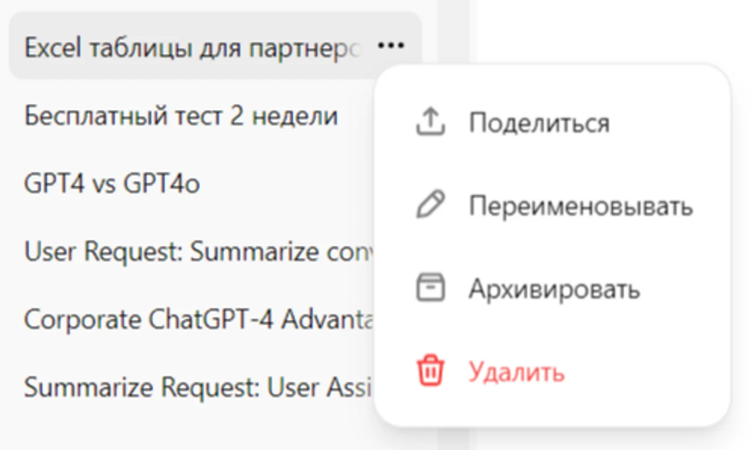Open chat 'Бесплатный тест 2 недели'

(x=181, y=116)
